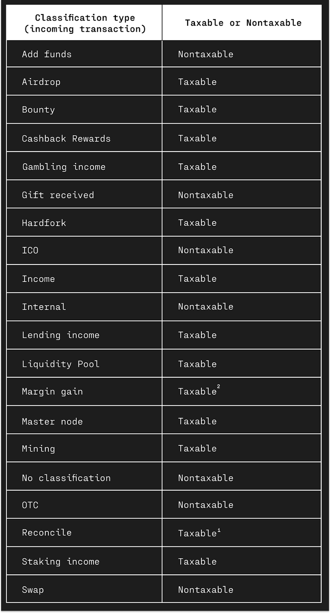The height and width of the screenshot is (613, 330).
Task: Click the 'Gift received' cell
Action: pyautogui.click(x=85, y=195)
